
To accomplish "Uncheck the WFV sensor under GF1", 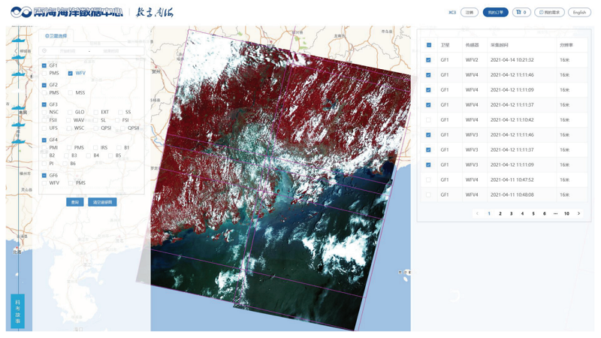I will click(71, 74).
